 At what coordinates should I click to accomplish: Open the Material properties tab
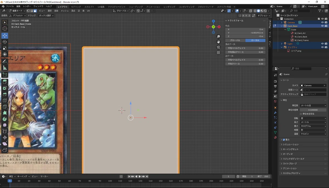(x=275, y=138)
